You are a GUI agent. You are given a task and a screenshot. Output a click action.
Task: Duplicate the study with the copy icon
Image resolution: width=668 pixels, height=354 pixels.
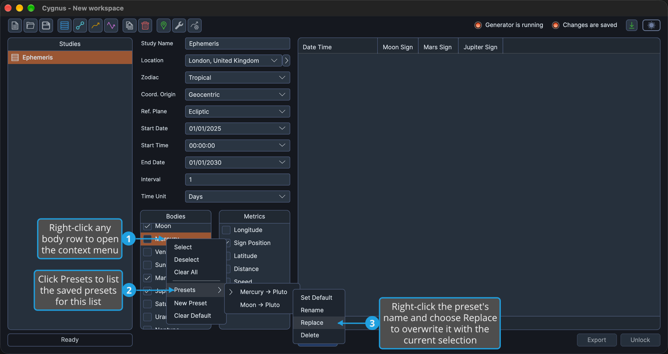pos(130,25)
